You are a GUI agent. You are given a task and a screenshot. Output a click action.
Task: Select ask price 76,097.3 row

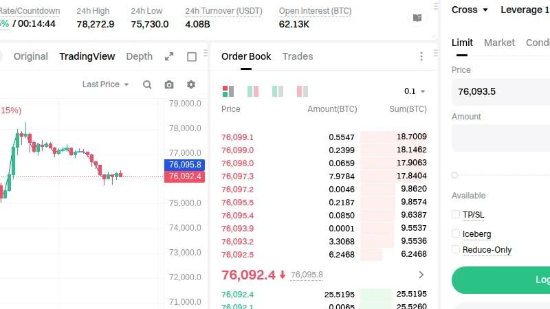[x=324, y=176]
